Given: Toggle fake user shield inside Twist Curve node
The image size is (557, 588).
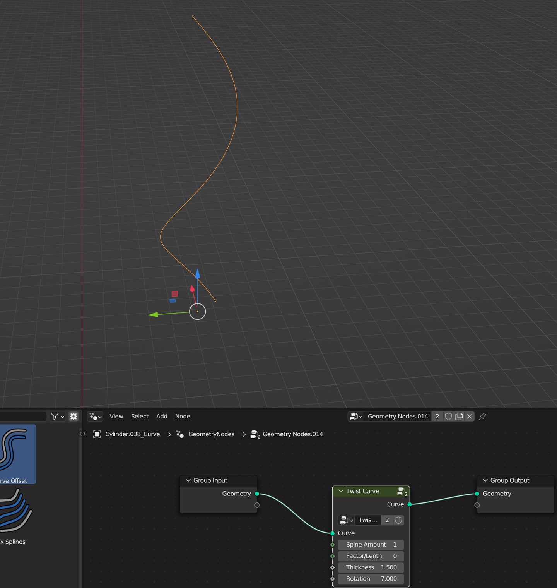Looking at the screenshot, I should pos(398,520).
